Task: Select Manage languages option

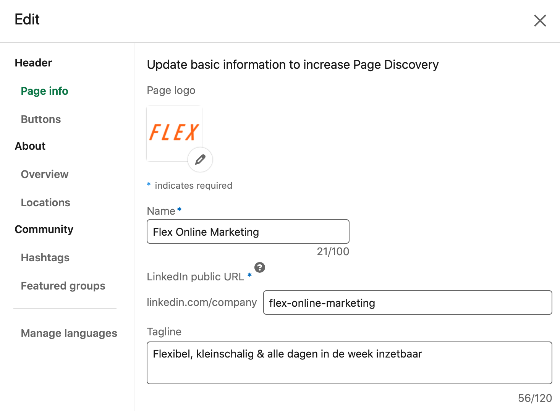Action: 69,333
